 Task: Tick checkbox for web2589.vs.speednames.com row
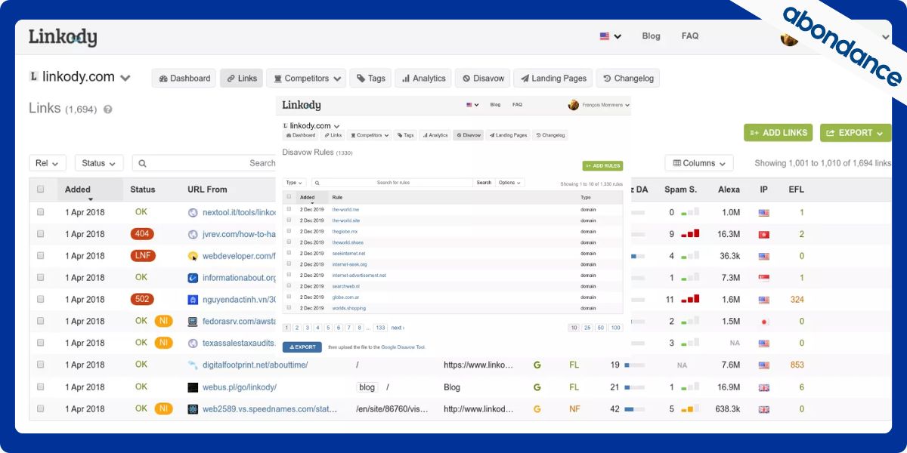41,408
